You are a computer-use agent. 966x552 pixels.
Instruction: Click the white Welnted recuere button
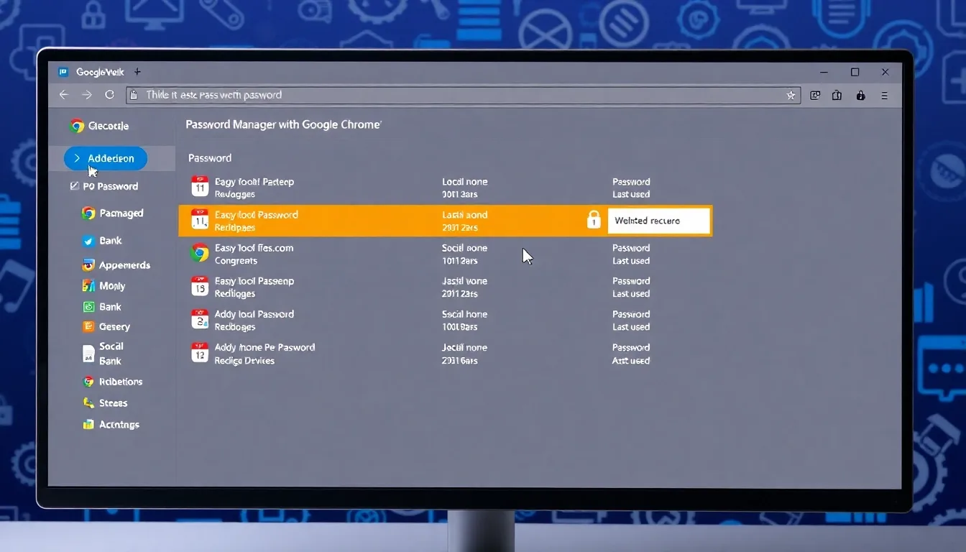(658, 221)
